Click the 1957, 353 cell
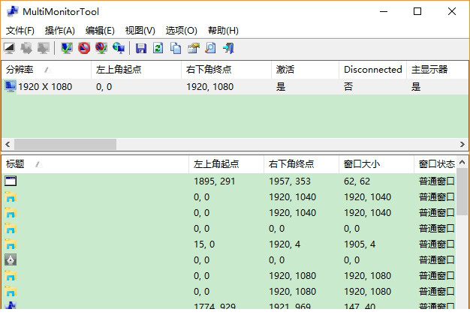470x321 pixels. [290, 181]
